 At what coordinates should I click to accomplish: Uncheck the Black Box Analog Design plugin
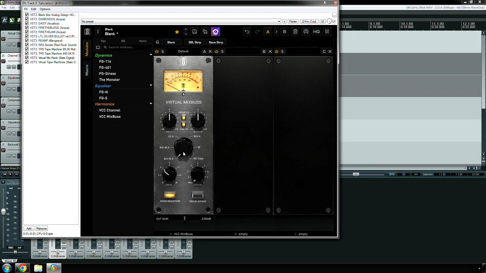point(27,15)
